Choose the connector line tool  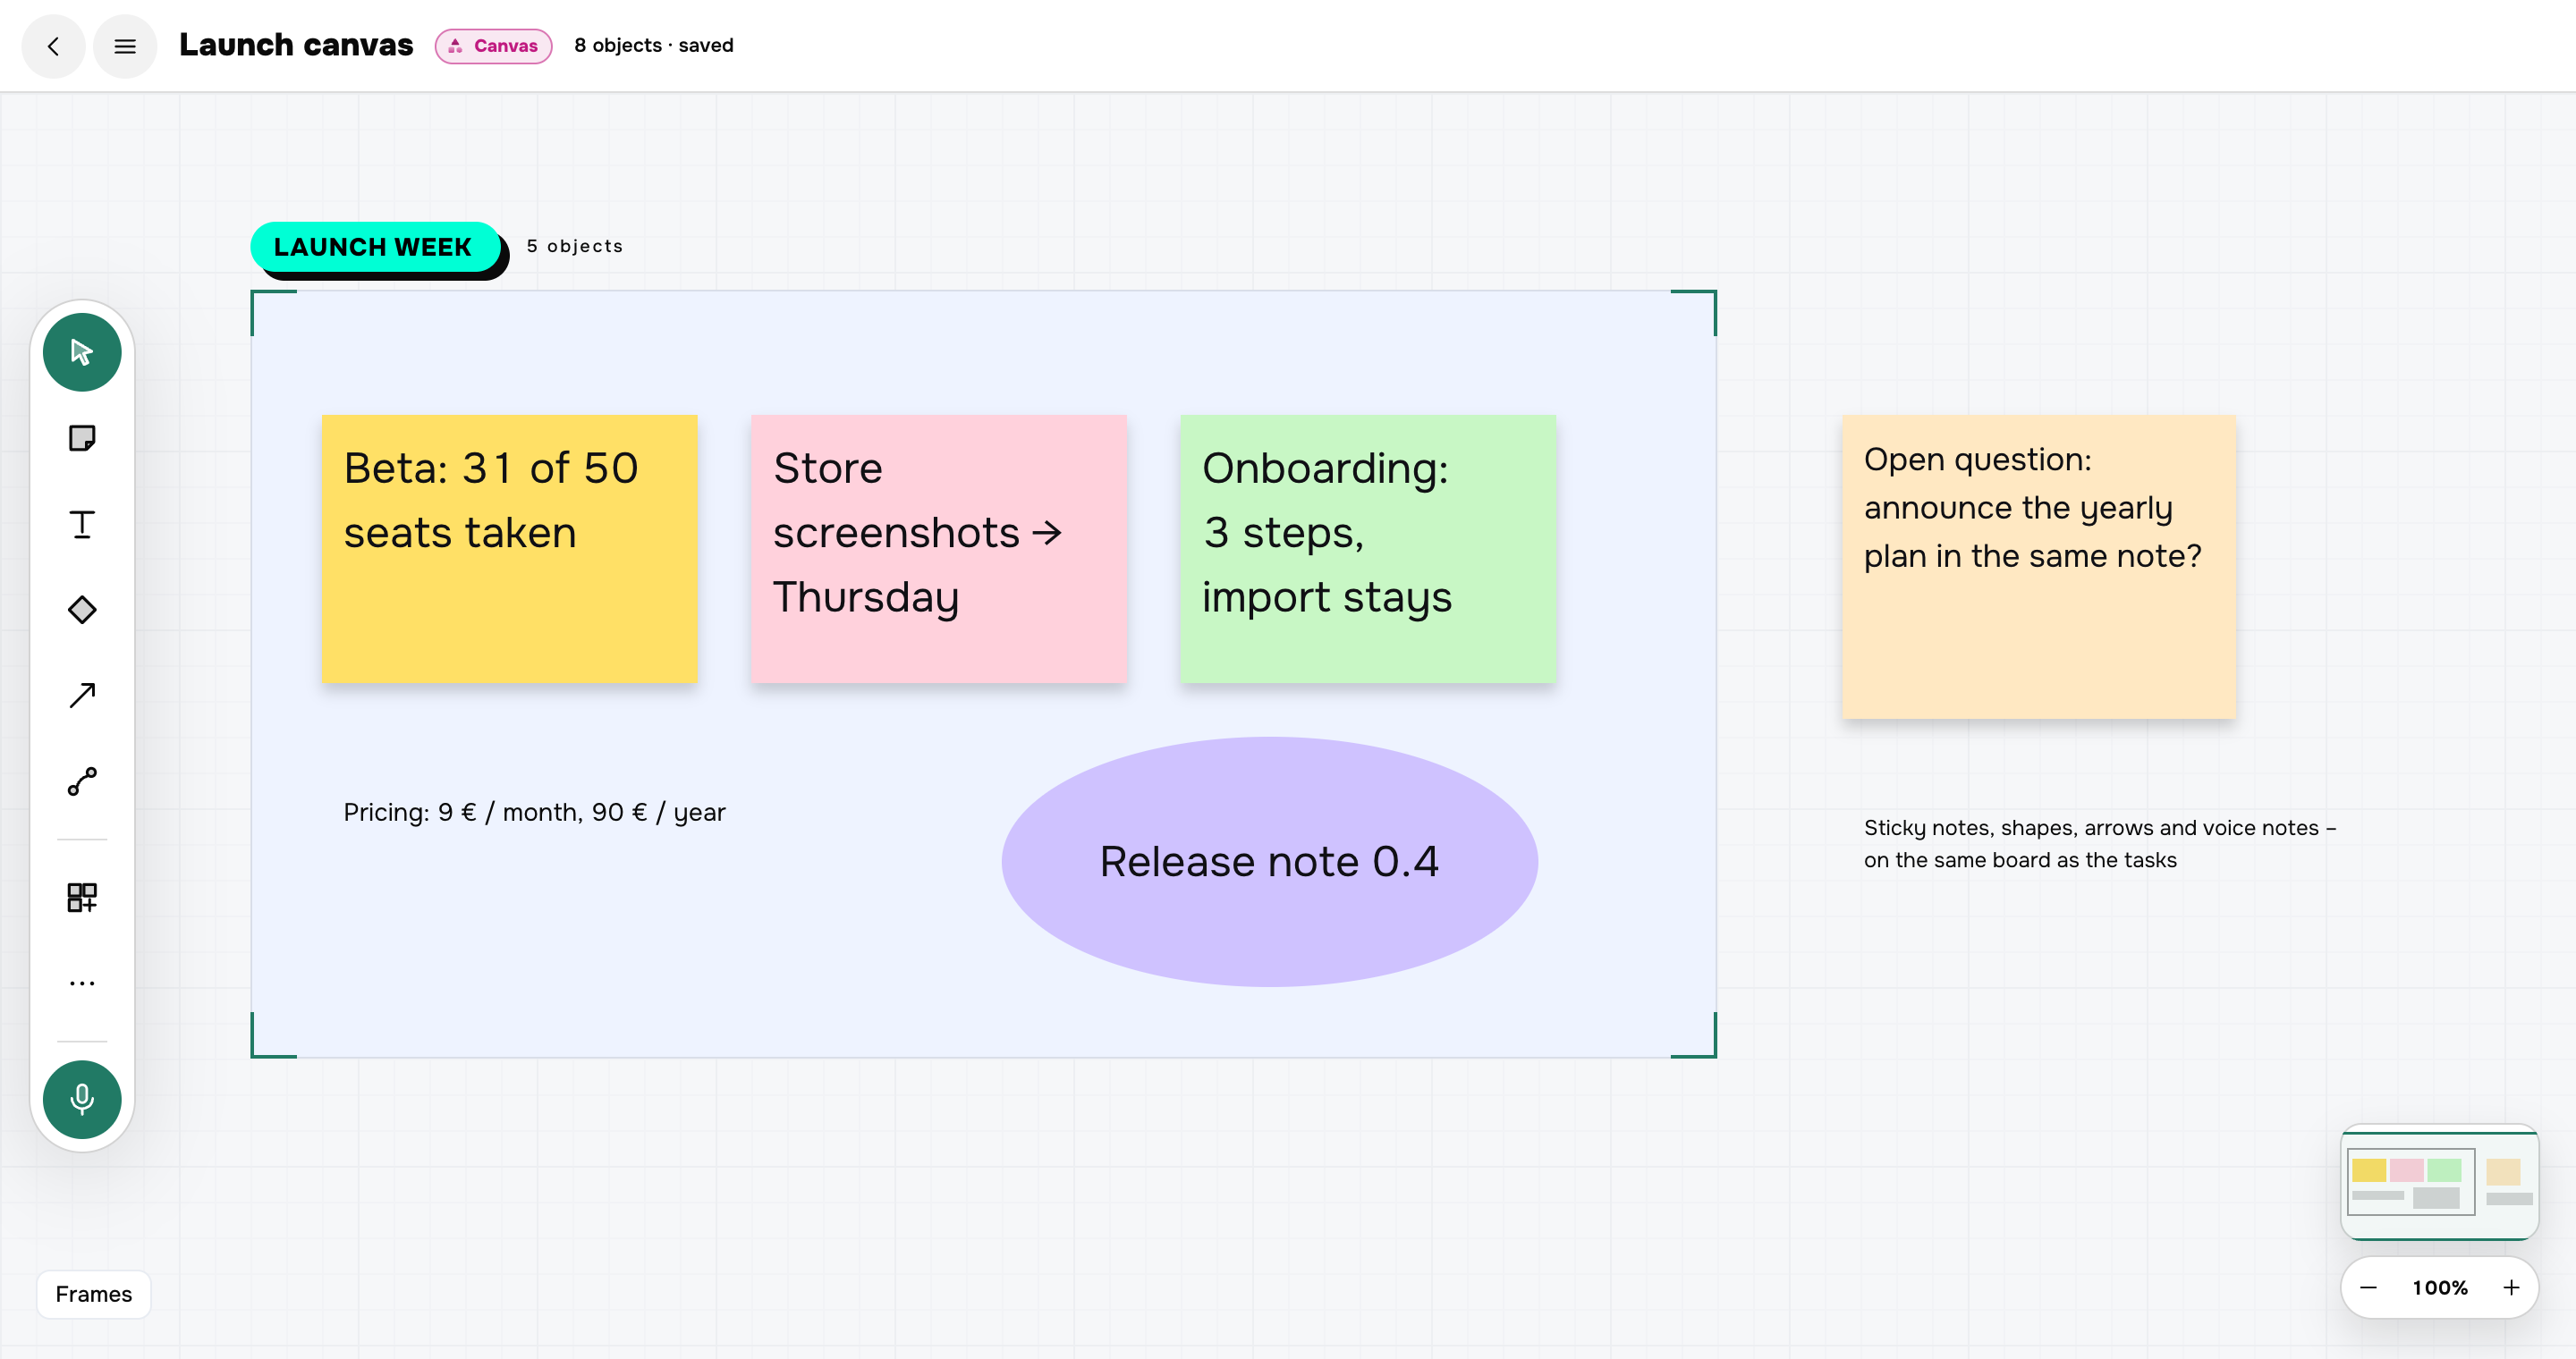point(82,781)
